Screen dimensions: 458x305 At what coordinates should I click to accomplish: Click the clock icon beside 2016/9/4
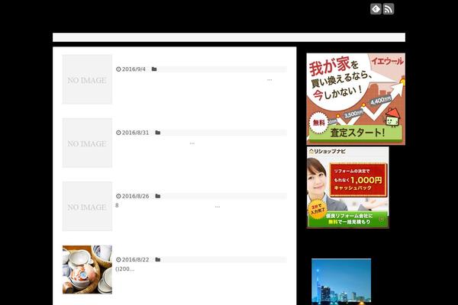coord(118,69)
